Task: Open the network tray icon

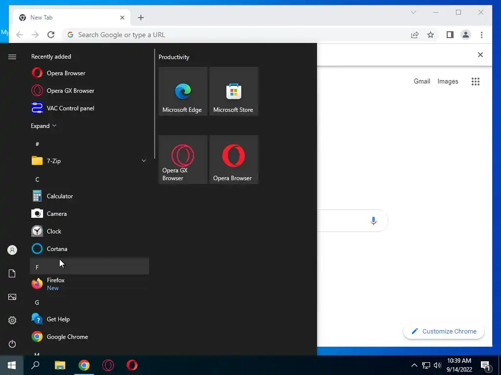Action: (x=426, y=365)
